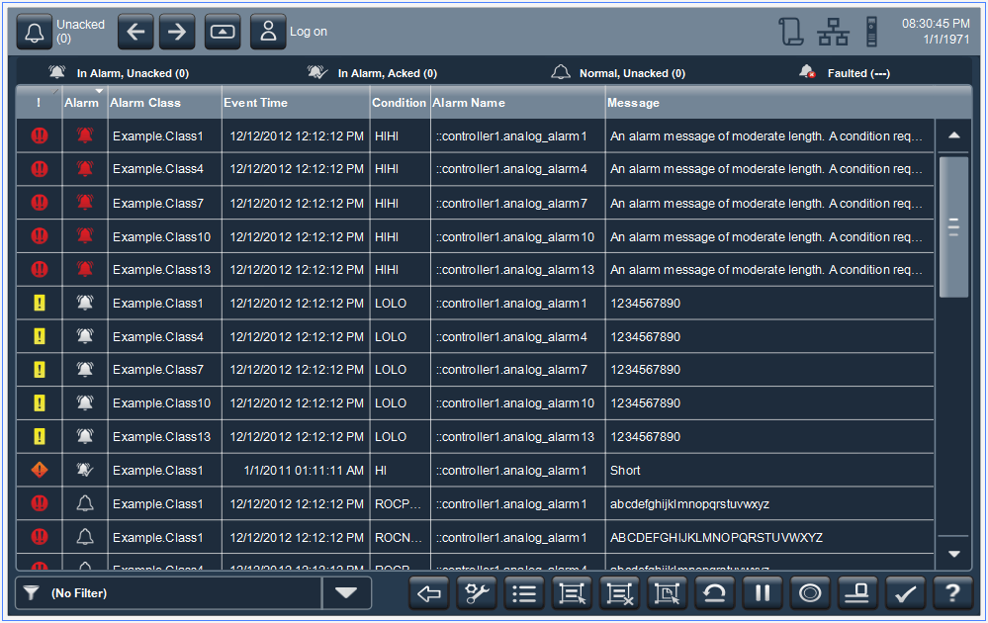The image size is (988, 623).
Task: Select ::controller1.analog_alarm13 in LOLO row
Action: 518,436
